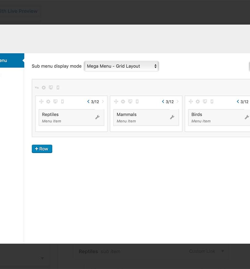Viewport: 250px width, 269px height.
Task: Open the settings gear for the Reptiles column
Action: [48, 102]
